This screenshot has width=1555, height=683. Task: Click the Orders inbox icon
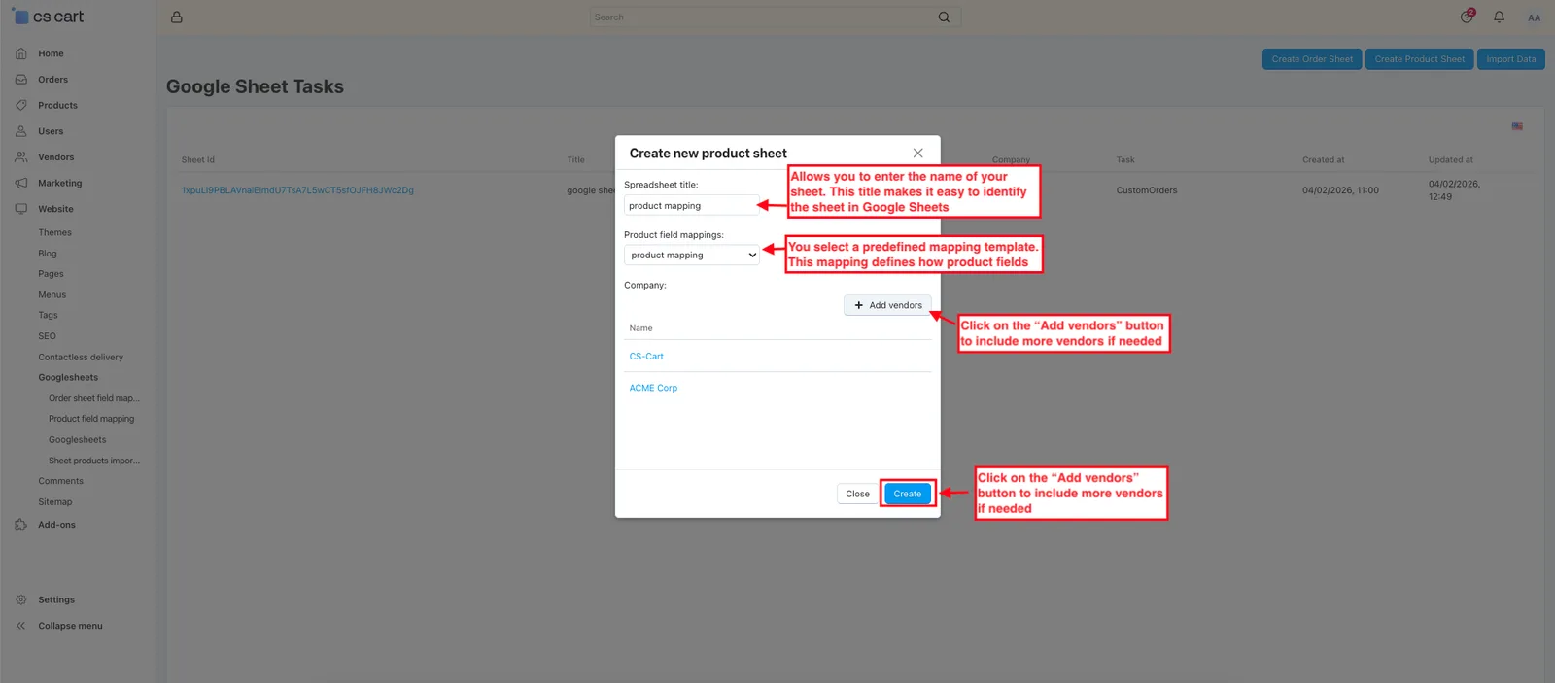tap(21, 80)
